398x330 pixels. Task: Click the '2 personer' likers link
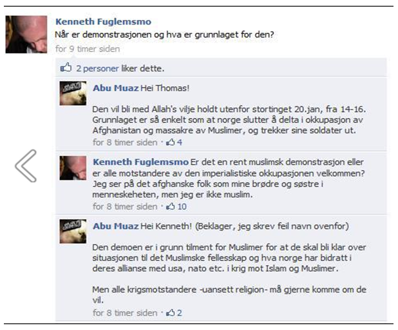tap(97, 68)
